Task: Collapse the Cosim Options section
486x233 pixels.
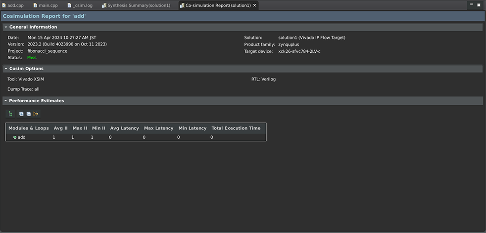Action: coord(5,69)
